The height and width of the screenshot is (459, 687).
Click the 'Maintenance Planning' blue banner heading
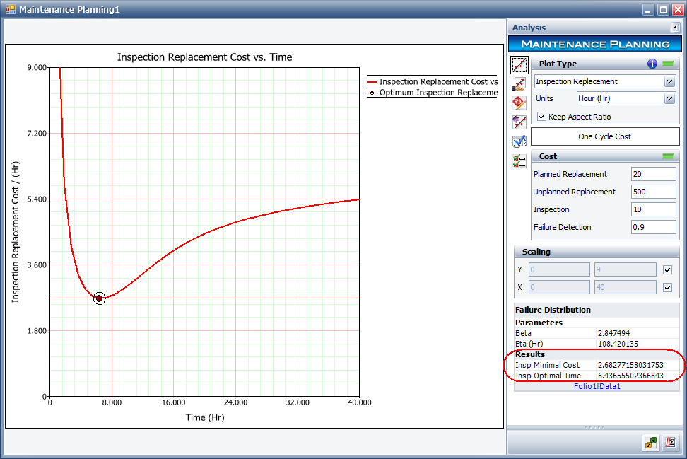595,45
